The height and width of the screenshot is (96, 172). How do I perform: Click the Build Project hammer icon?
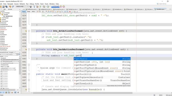[x=34, y=7]
